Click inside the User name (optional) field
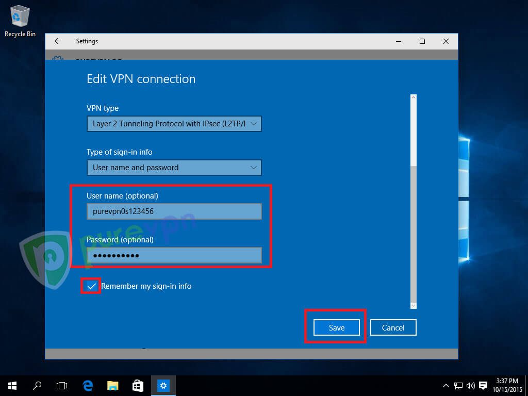The width and height of the screenshot is (528, 396). [x=174, y=211]
